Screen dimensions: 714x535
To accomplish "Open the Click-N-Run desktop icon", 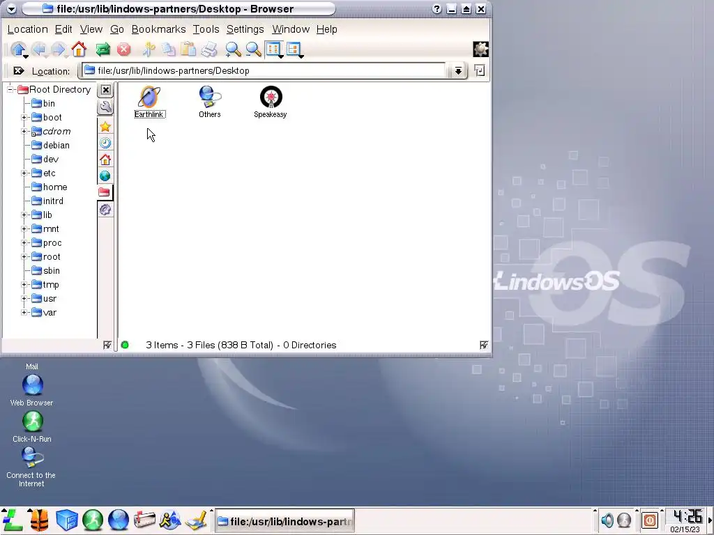I will 32,427.
